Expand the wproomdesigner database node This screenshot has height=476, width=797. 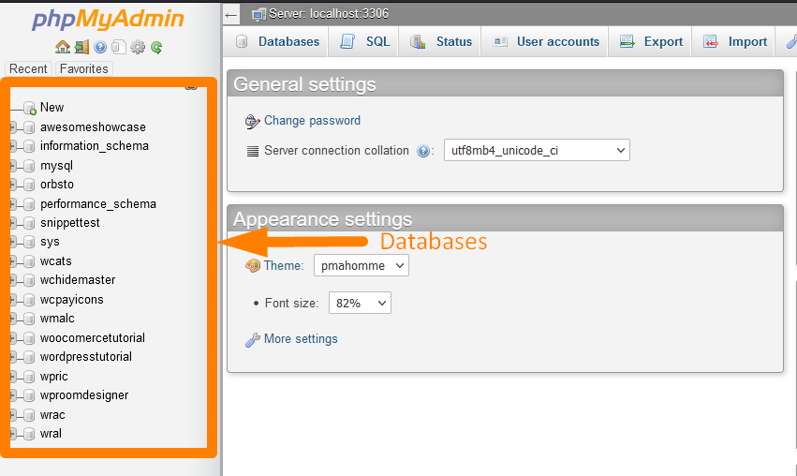coord(13,395)
